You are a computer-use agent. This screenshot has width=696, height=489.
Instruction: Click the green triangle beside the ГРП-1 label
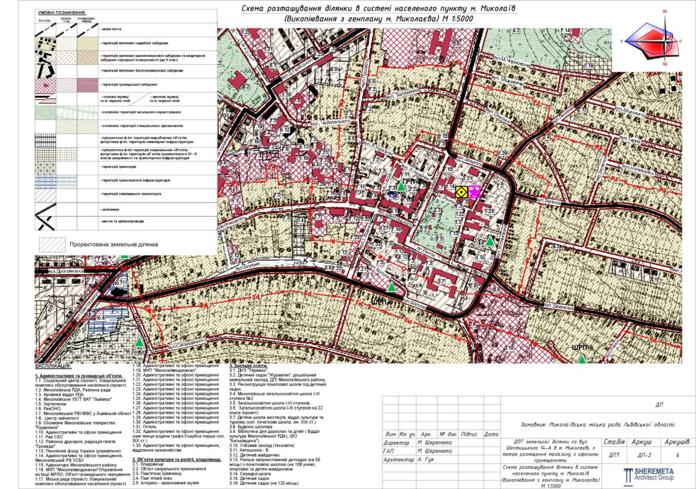pos(401,187)
